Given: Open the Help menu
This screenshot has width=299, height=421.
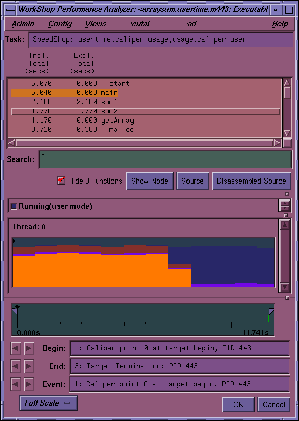Looking at the screenshot, I should [279, 24].
